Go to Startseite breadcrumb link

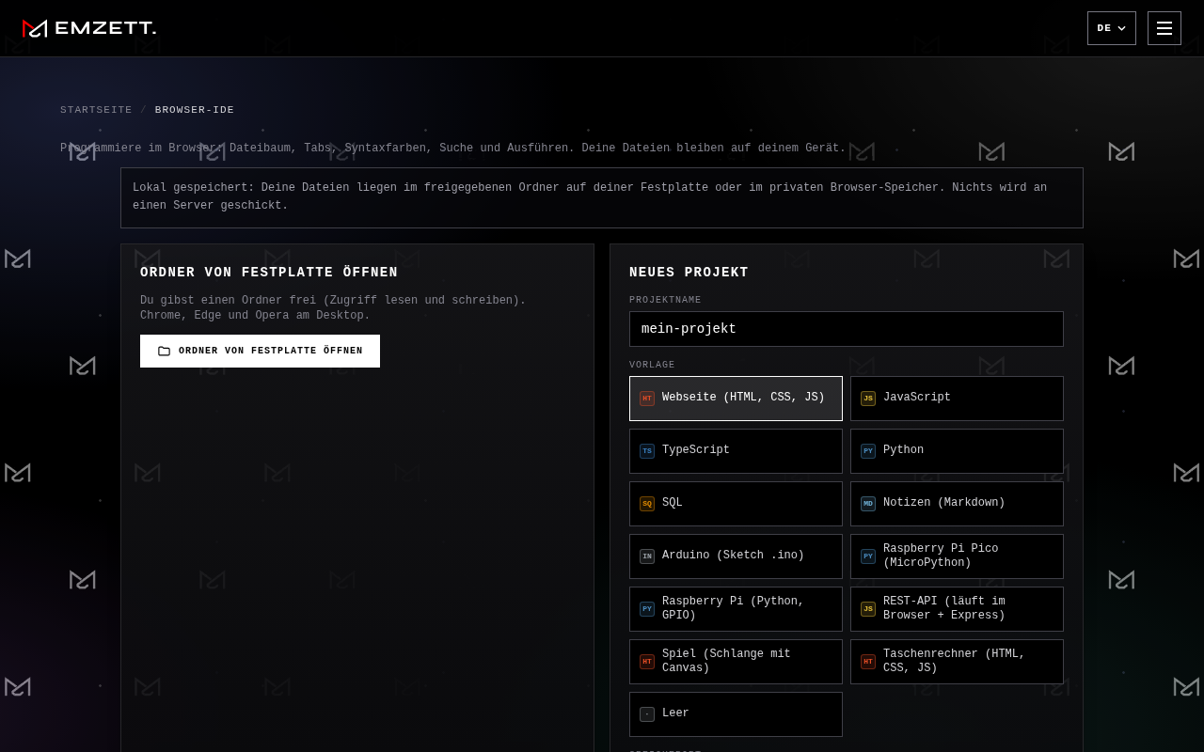pos(96,110)
